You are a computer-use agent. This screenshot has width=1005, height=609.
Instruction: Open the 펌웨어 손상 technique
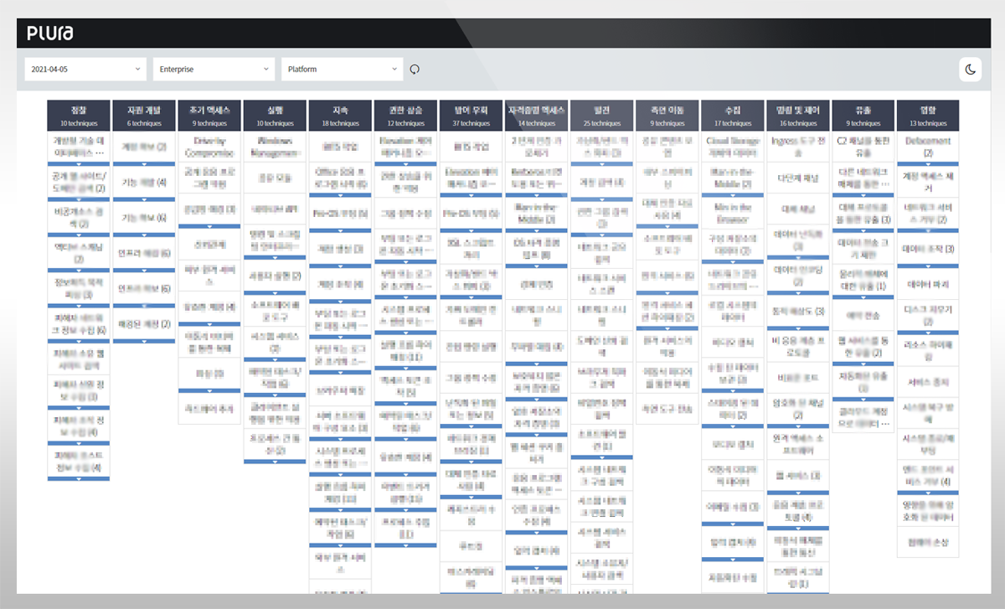[928, 542]
